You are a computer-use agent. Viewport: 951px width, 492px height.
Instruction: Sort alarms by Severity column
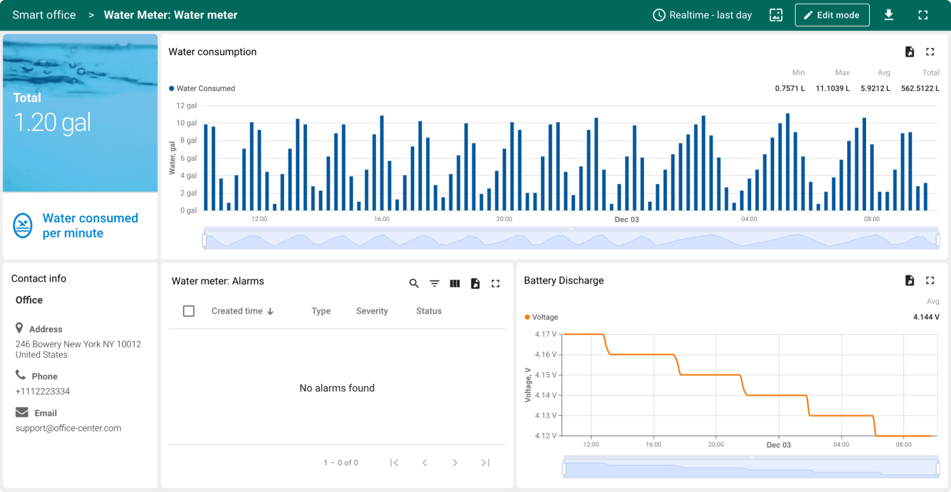pyautogui.click(x=372, y=311)
